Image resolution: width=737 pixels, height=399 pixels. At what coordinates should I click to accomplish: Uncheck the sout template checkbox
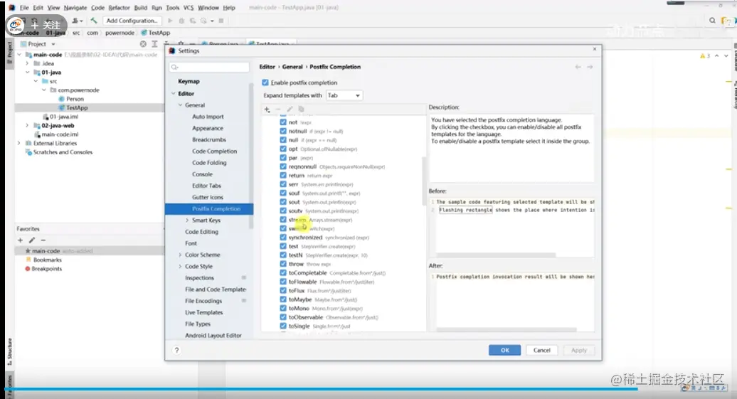pos(283,202)
